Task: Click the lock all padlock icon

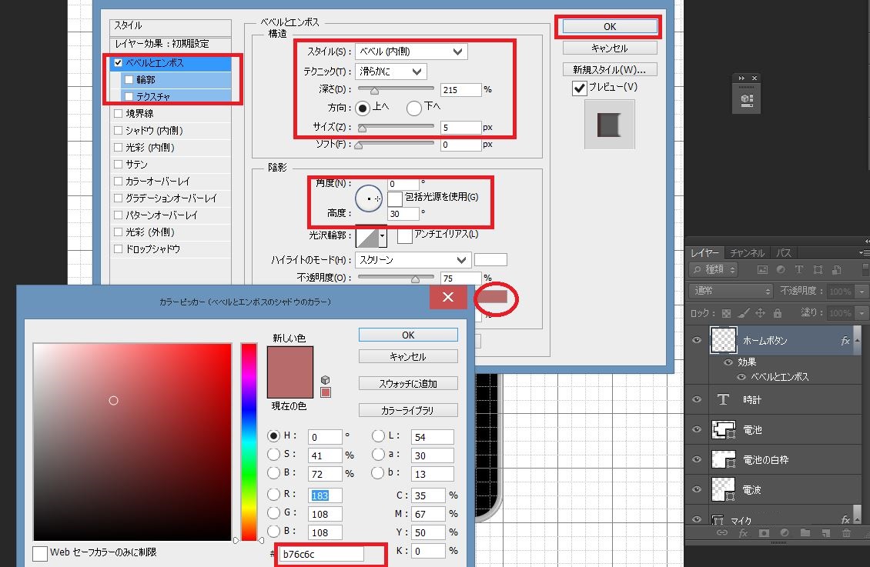Action: point(778,313)
